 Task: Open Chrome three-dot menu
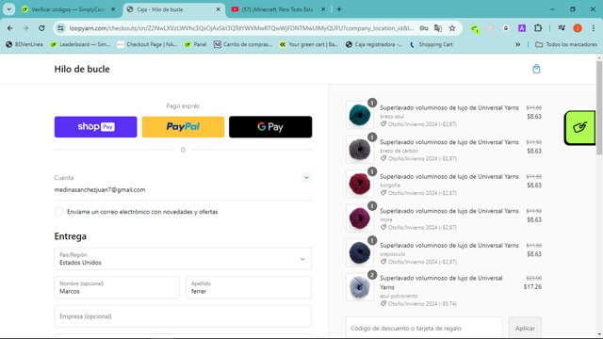(594, 28)
